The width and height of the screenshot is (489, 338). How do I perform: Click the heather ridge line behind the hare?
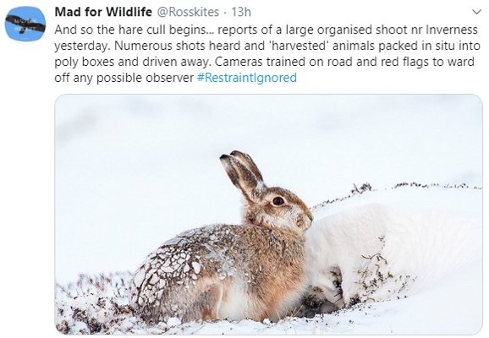click(x=396, y=192)
